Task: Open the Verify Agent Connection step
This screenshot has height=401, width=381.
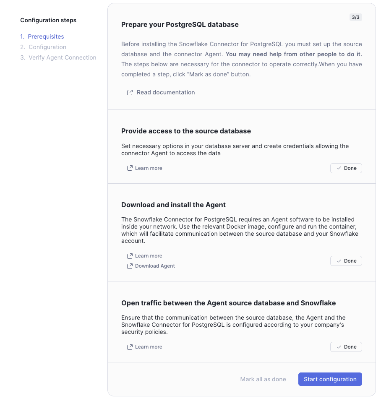Action: [x=62, y=57]
